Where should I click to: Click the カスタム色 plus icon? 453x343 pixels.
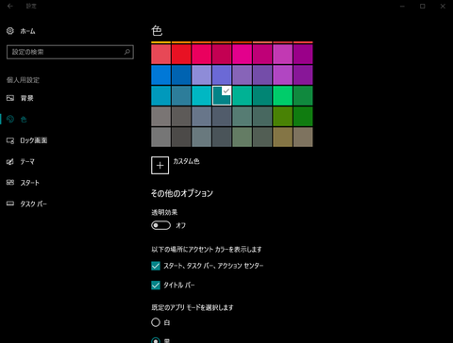pos(159,165)
